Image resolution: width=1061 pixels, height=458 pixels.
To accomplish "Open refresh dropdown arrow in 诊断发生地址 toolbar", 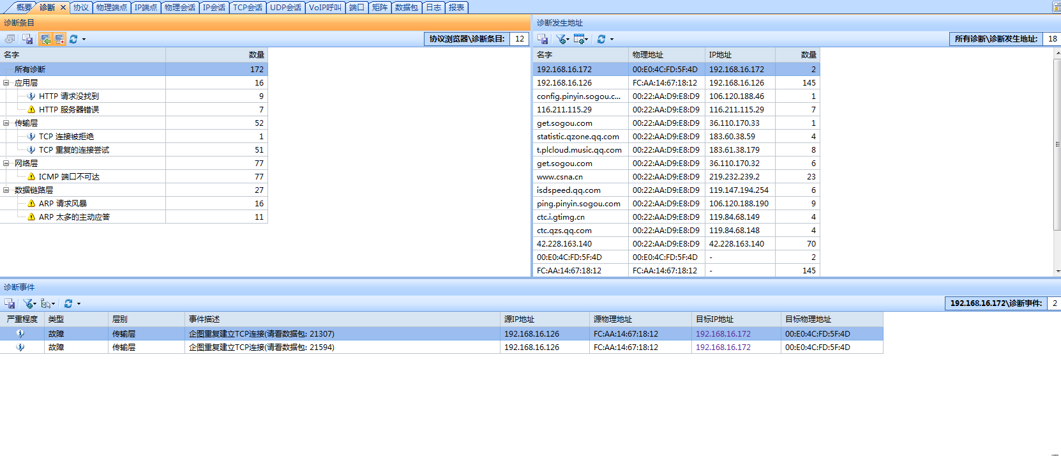I will 612,40.
